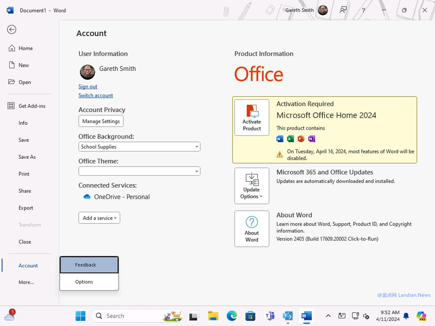Select Save As in the backstage menu
435x326 pixels.
coord(27,157)
